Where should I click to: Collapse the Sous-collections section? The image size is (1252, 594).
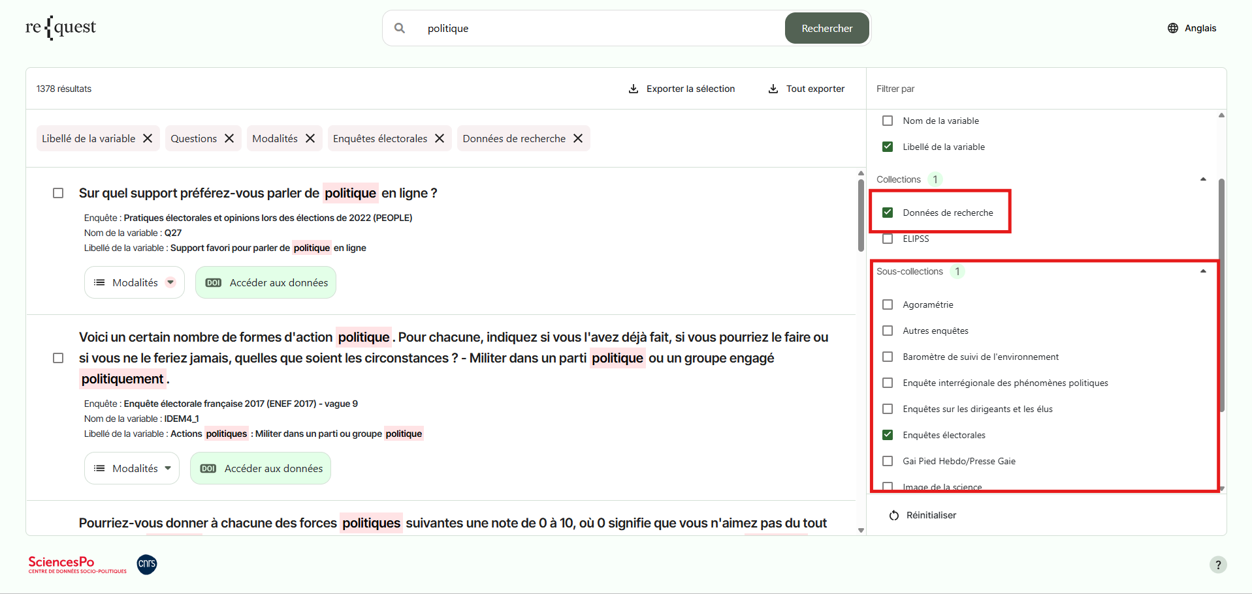[x=1202, y=271]
